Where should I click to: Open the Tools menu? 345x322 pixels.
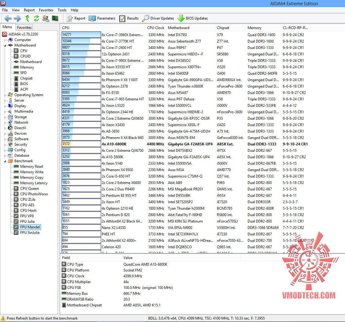click(62, 10)
